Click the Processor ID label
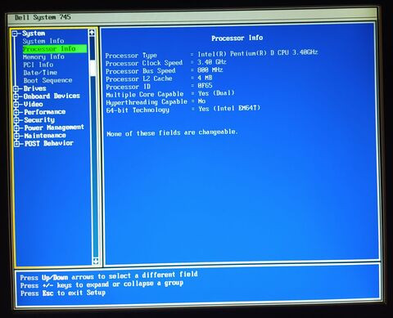The width and height of the screenshot is (393, 318). pos(128,87)
